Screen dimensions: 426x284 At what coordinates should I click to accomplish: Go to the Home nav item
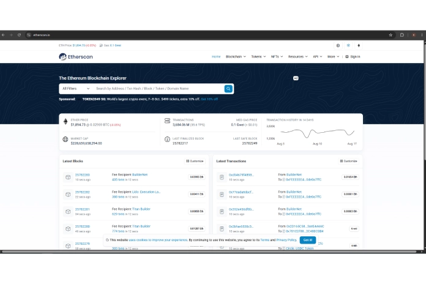[x=216, y=56]
